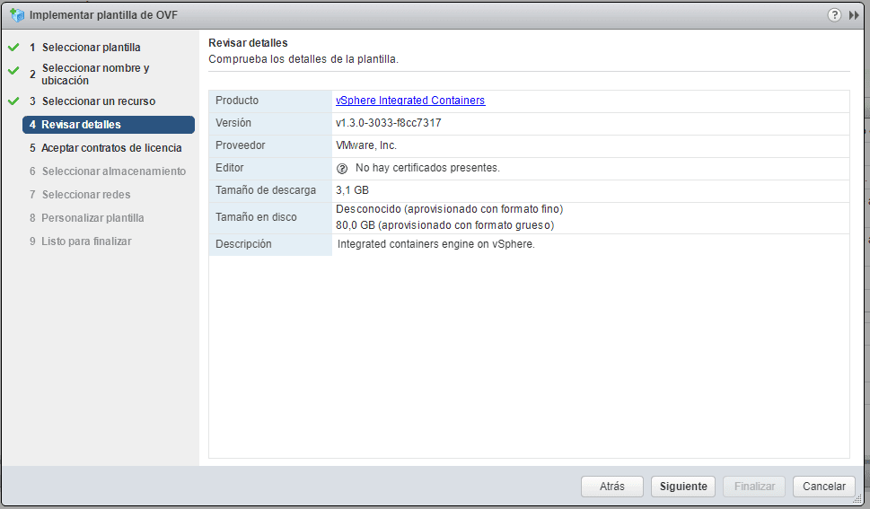Click the resize grip at dialog corner
This screenshot has height=509, width=870.
pos(857,499)
